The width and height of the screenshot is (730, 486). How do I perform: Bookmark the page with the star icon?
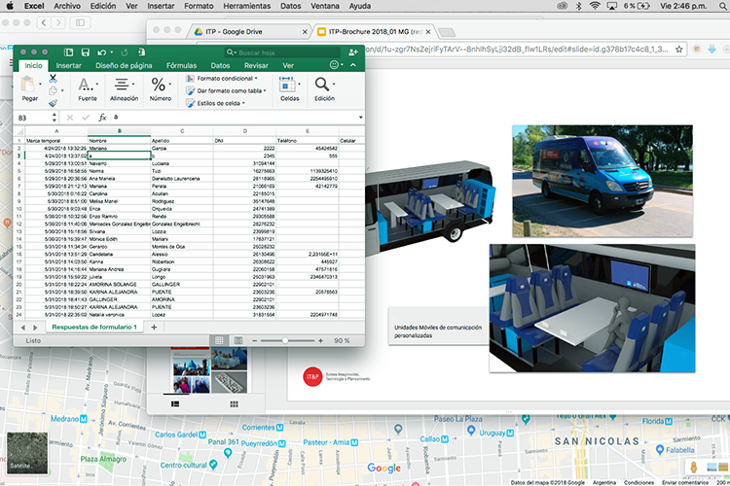(x=679, y=50)
